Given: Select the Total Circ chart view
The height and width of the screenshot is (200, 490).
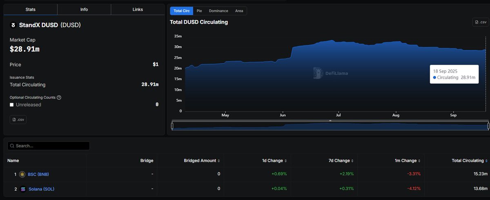Looking at the screenshot, I should [x=181, y=11].
